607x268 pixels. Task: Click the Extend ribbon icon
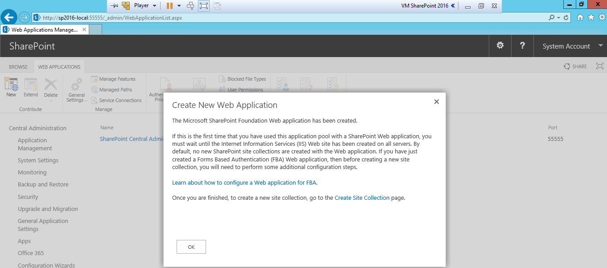pos(31,87)
